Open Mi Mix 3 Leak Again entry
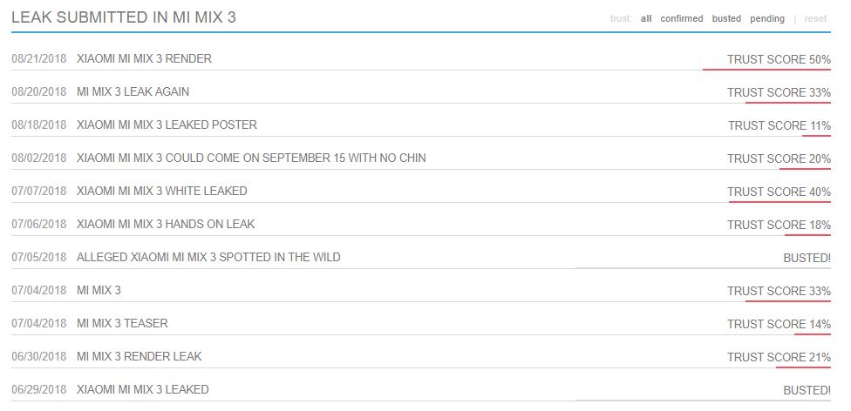 pyautogui.click(x=133, y=92)
